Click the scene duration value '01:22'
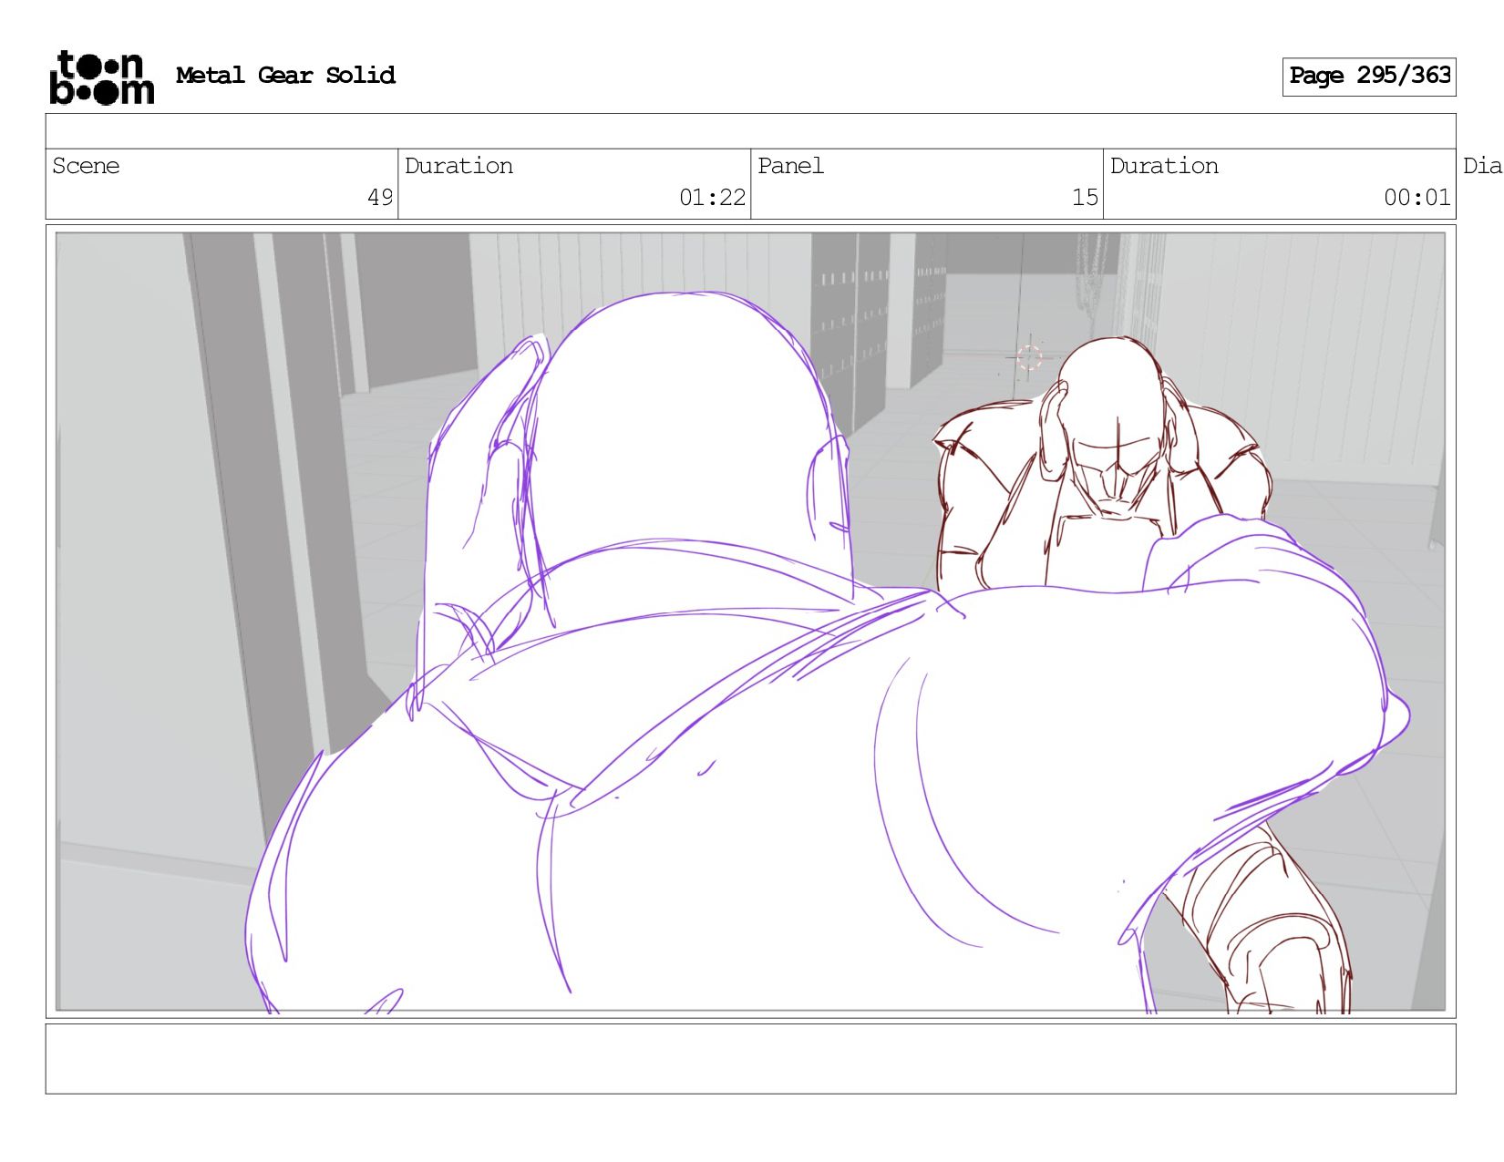Viewport: 1504px width, 1162px height. (712, 198)
